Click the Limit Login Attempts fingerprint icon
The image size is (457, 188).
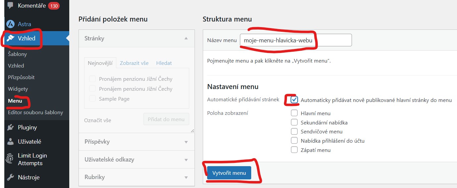[x=10, y=159]
